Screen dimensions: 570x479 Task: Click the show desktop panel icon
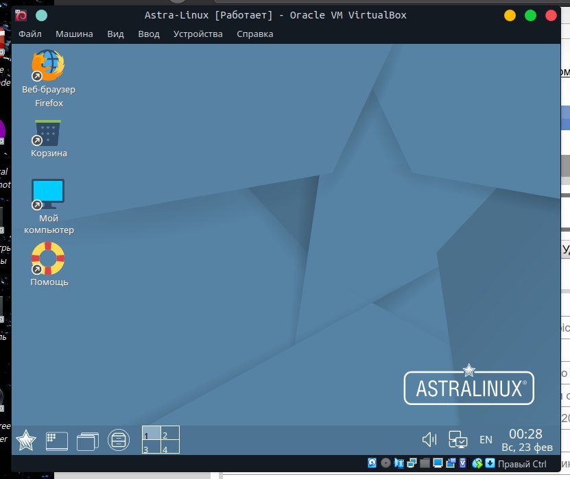57,441
